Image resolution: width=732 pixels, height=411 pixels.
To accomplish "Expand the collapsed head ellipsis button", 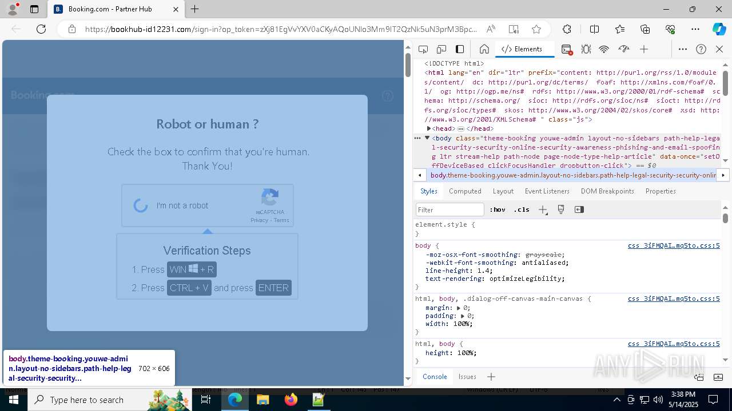I will point(461,129).
